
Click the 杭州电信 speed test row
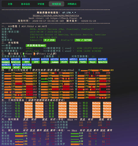[x=84, y=122]
